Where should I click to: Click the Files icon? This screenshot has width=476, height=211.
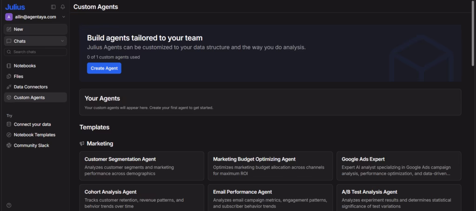point(9,76)
